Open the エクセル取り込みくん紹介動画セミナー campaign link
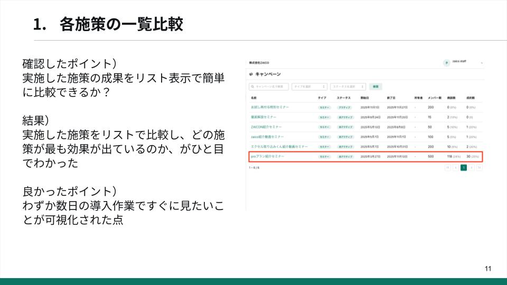Image resolution: width=507 pixels, height=285 pixels. click(x=279, y=147)
